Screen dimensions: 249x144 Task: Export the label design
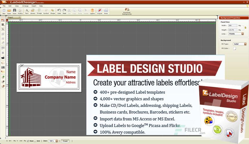pyautogui.click(x=100, y=11)
